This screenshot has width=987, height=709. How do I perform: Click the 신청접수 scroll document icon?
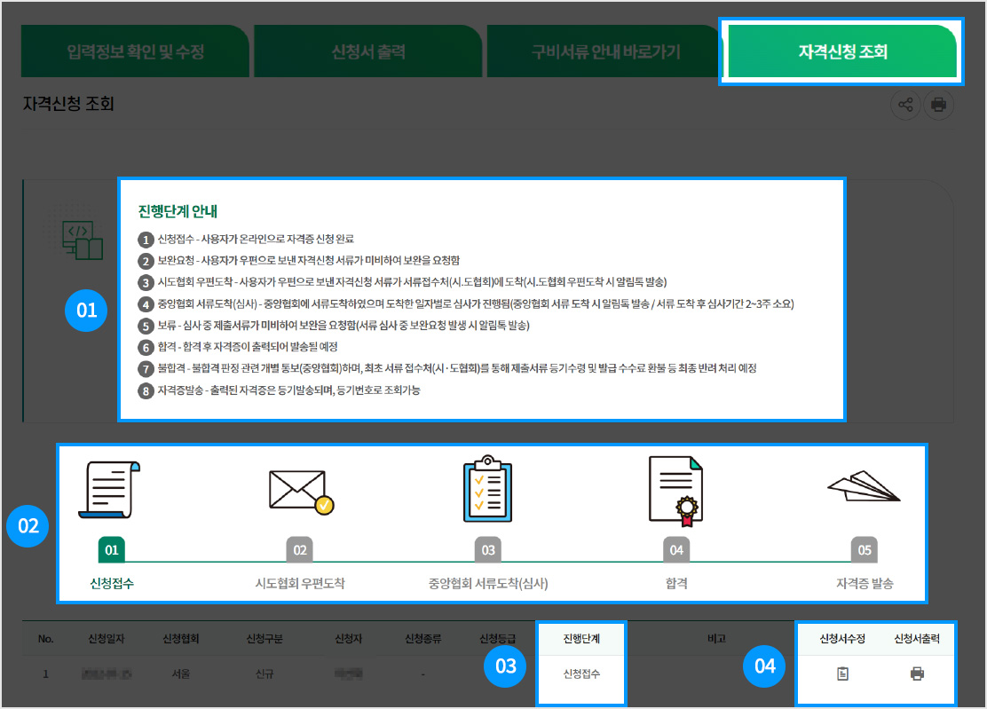[107, 489]
